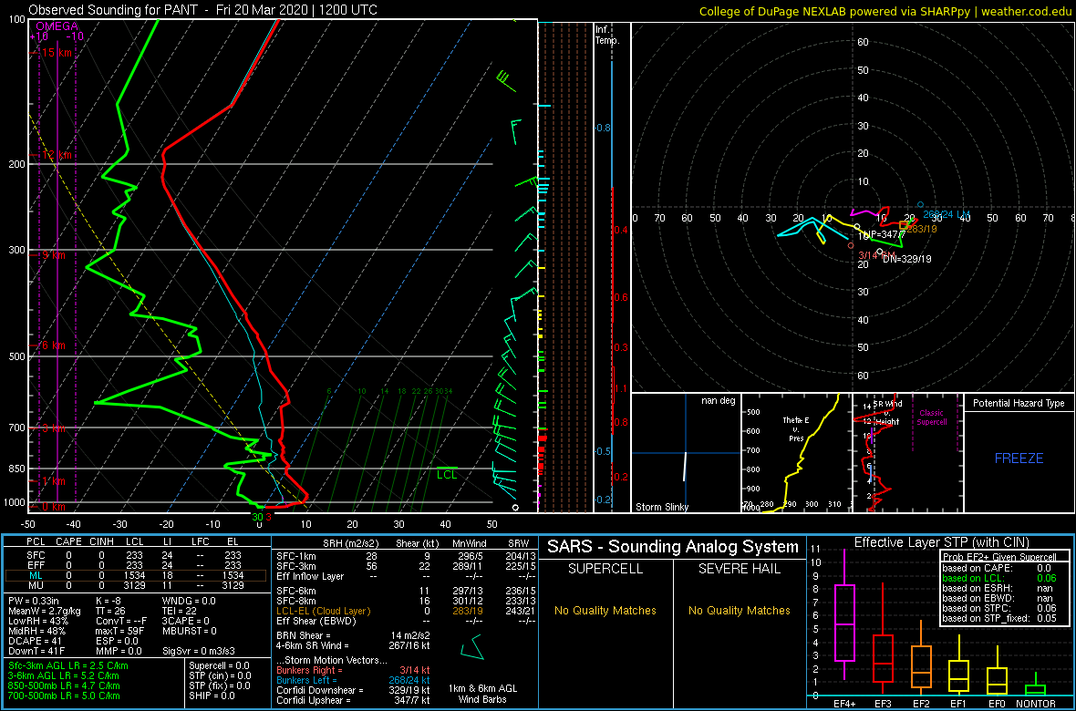The height and width of the screenshot is (711, 1076).
Task: Click the 'Supercell = 0.0' composite value
Action: click(x=220, y=665)
